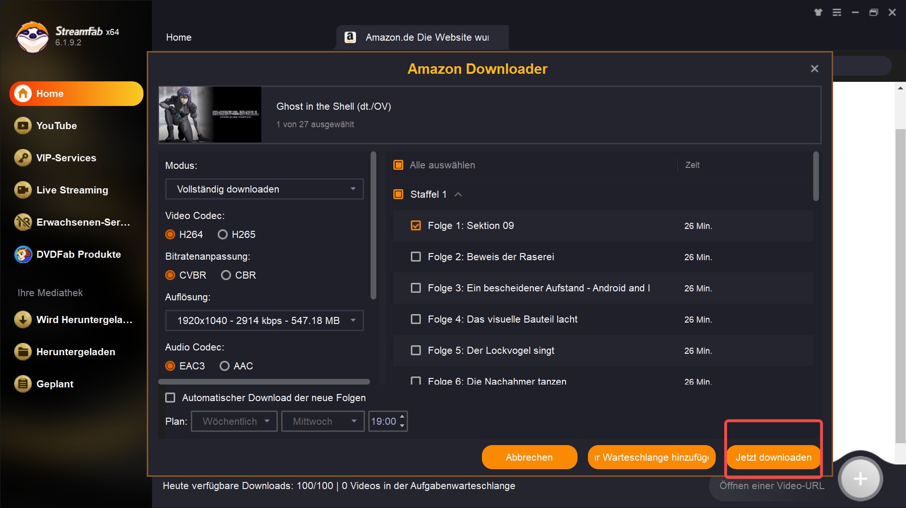Switch to the Amazon.de browser tab

[422, 37]
